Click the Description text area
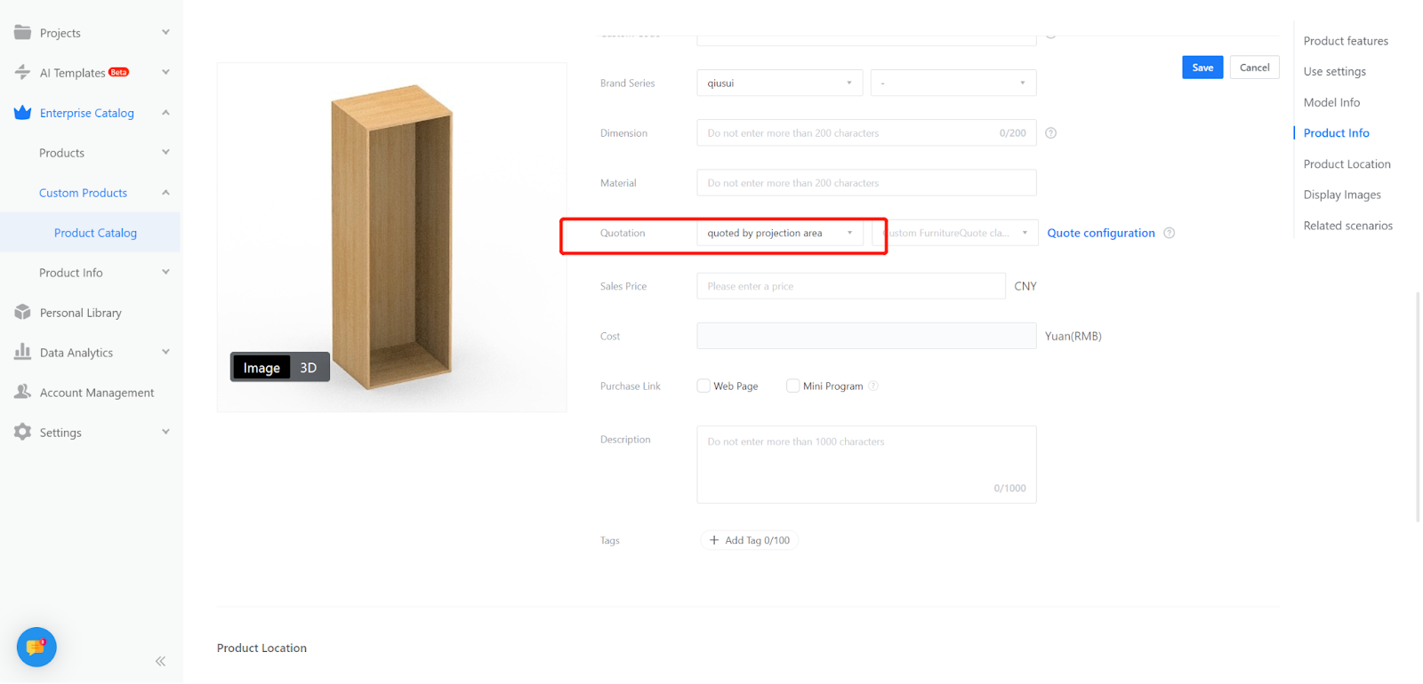This screenshot has width=1423, height=684. coord(866,465)
